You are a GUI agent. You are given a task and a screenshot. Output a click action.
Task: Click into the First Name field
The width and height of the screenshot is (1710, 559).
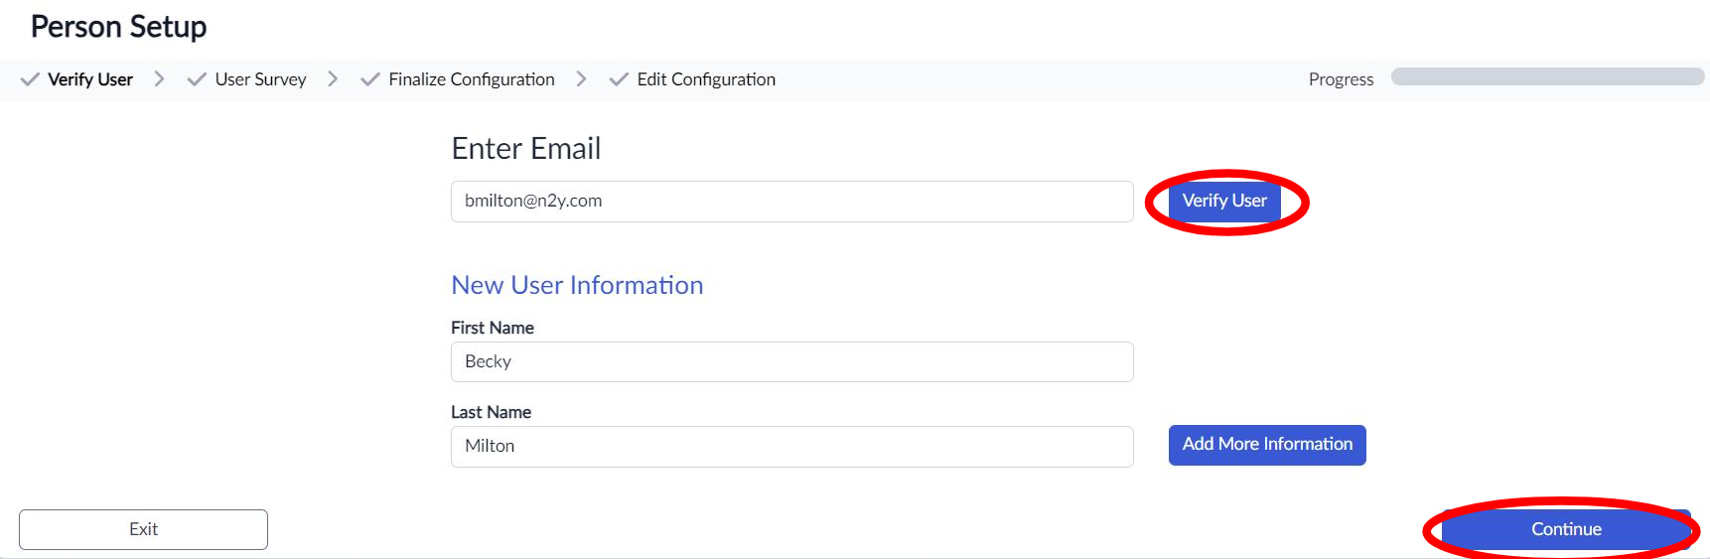791,362
